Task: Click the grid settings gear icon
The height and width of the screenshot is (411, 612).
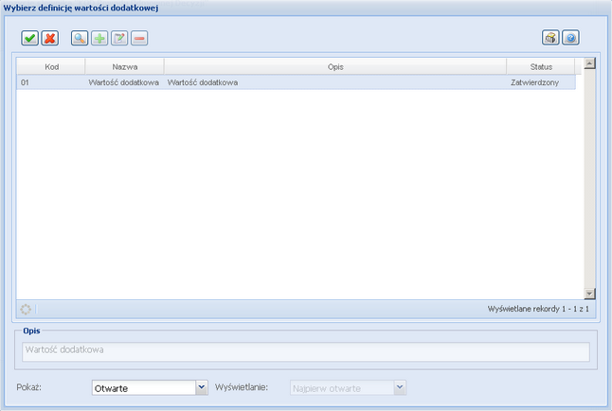Action: (26, 310)
